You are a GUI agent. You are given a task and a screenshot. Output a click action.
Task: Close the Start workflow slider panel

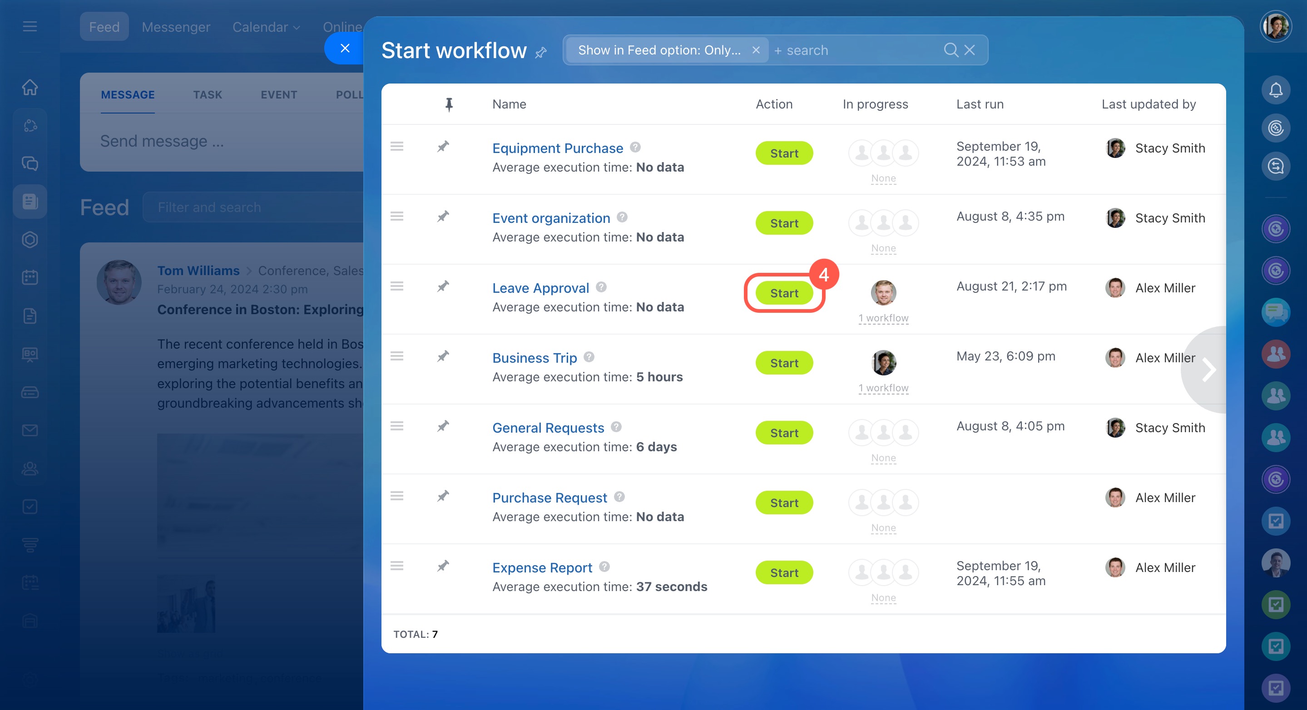[x=345, y=48]
